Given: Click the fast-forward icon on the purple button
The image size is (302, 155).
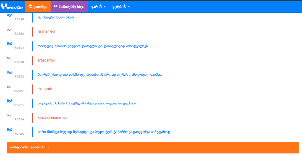Looking at the screenshot, I should tap(56, 6).
